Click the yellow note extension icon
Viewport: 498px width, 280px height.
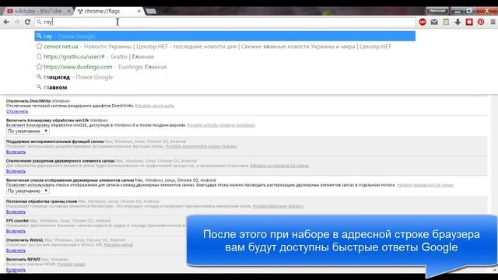(x=446, y=22)
